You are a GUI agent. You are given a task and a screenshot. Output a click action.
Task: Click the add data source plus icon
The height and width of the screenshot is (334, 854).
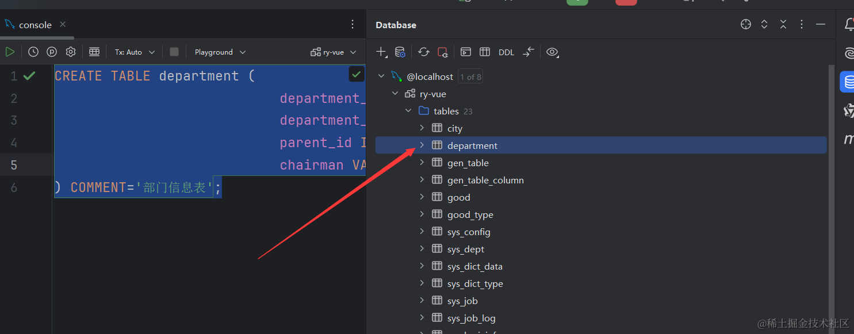[x=381, y=52]
